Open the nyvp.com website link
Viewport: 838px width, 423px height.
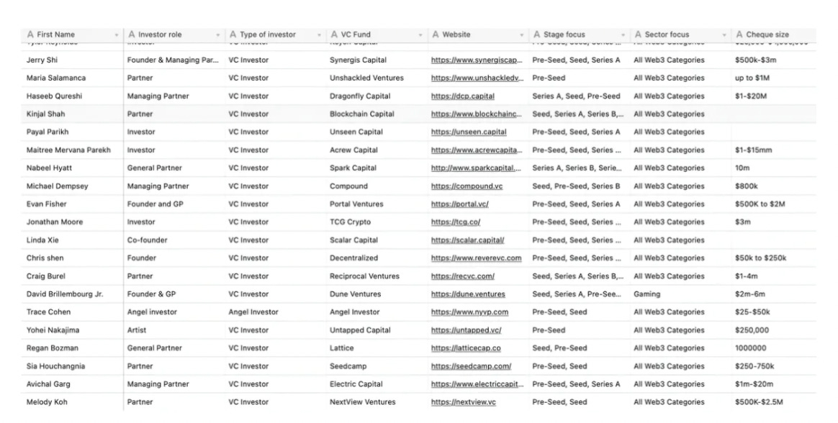[x=470, y=312]
